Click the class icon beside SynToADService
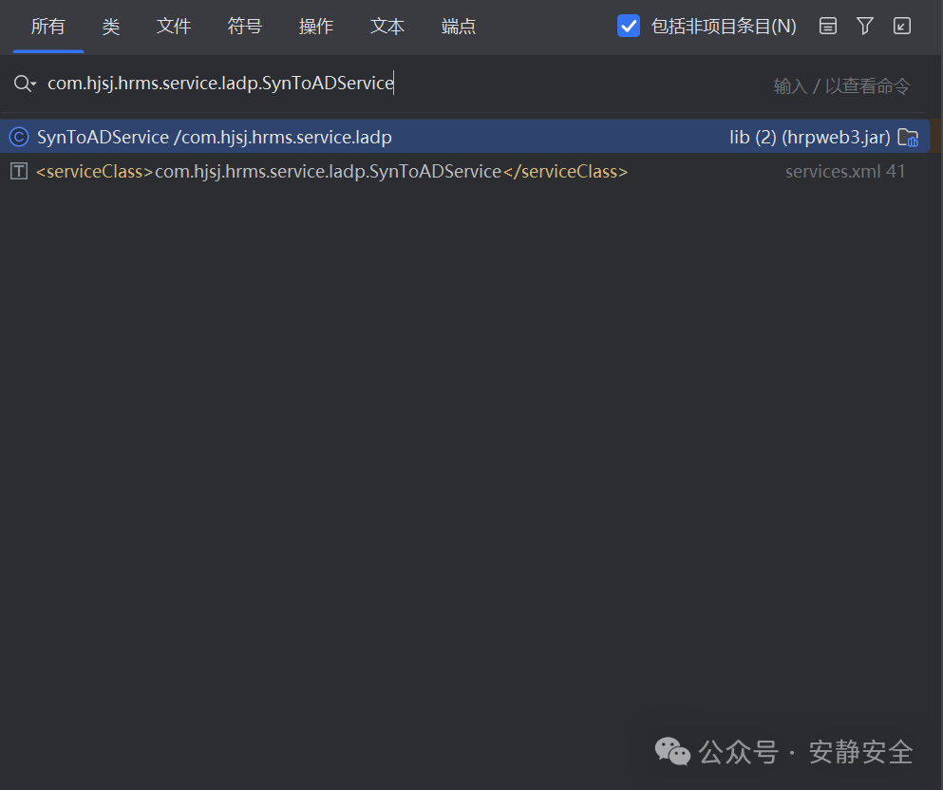The width and height of the screenshot is (943, 790). [x=20, y=137]
